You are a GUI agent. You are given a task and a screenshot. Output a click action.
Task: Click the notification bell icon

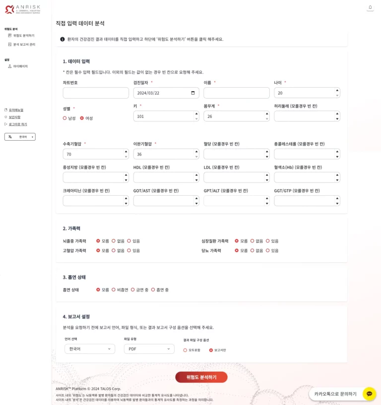pyautogui.click(x=370, y=7)
